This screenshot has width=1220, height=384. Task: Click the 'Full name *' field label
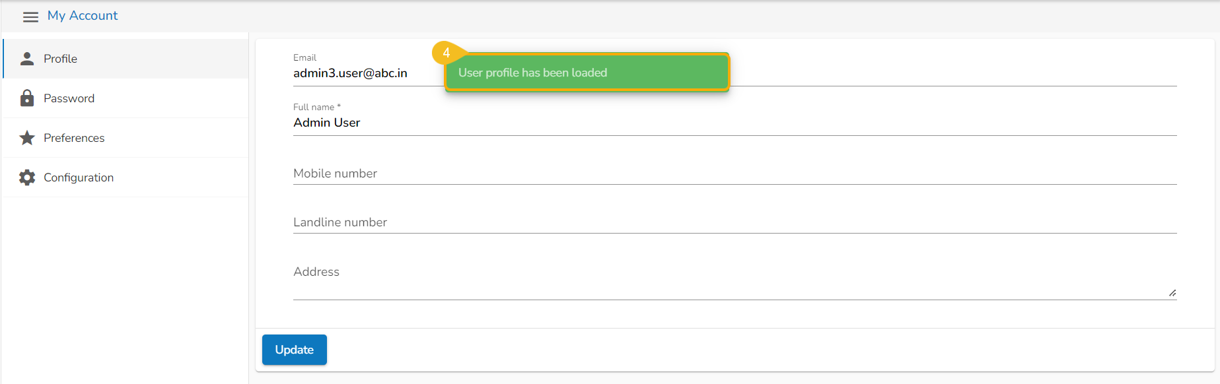(316, 107)
